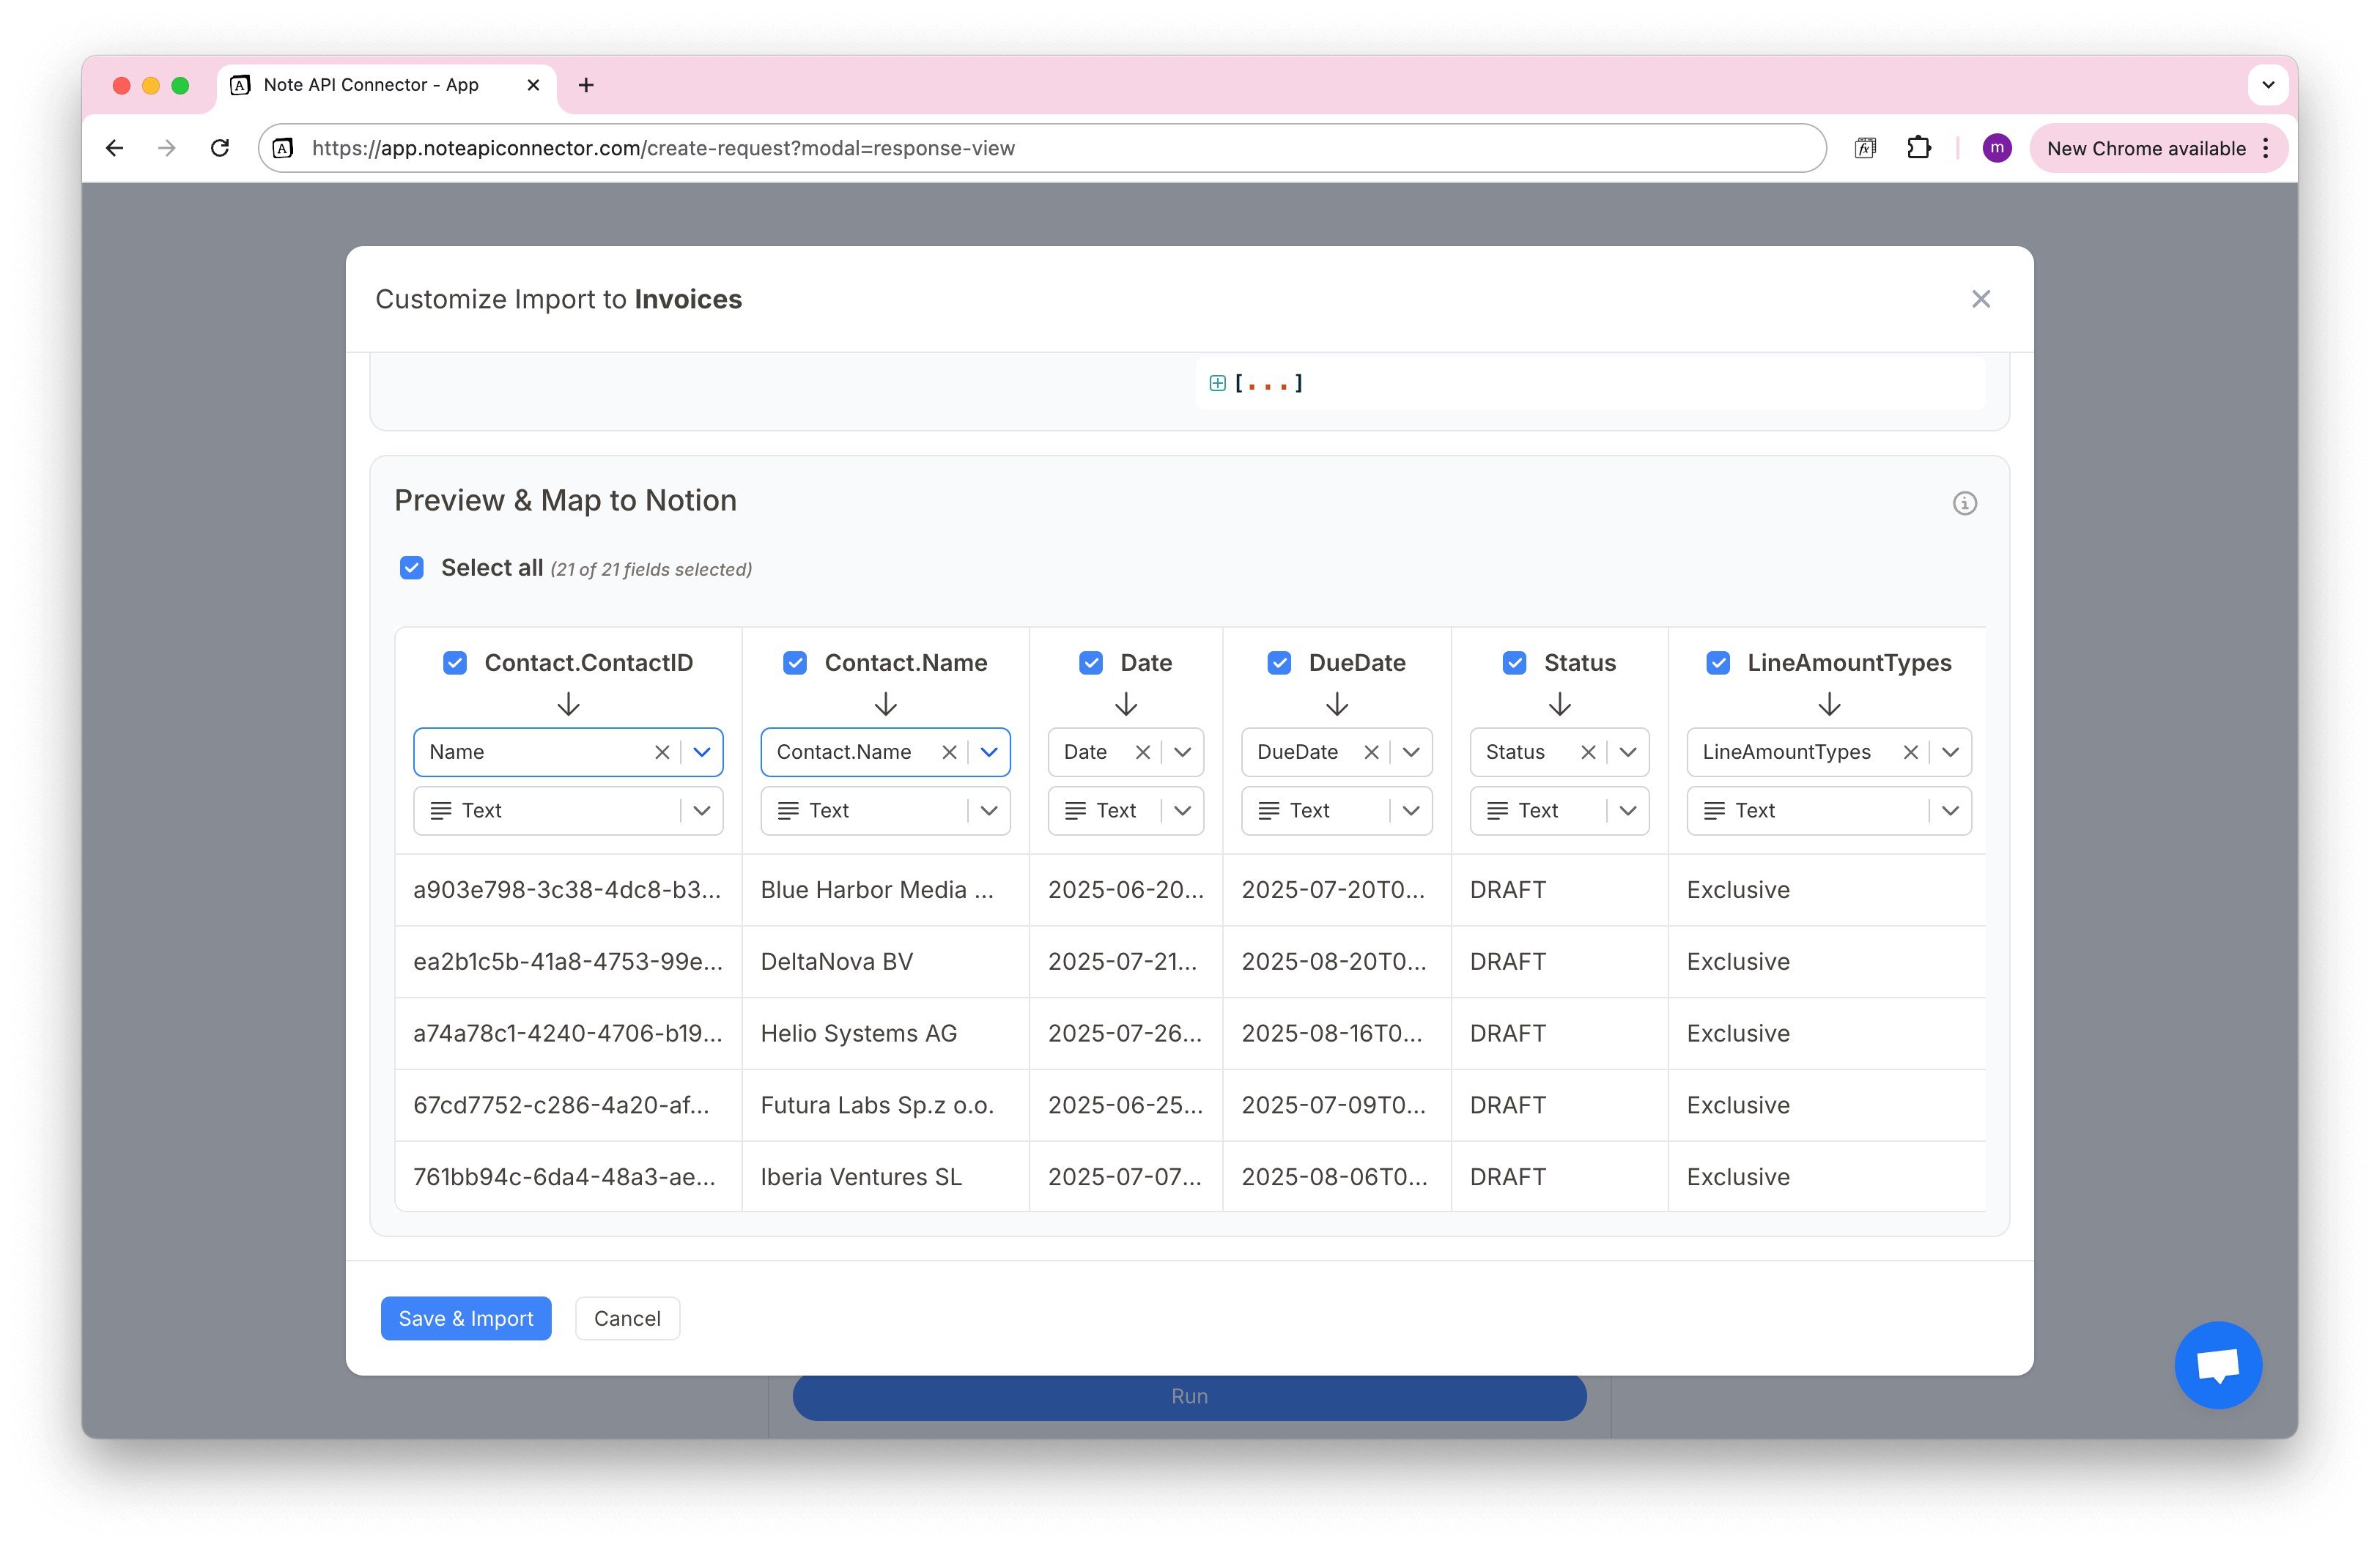The width and height of the screenshot is (2380, 1547).
Task: Click the Save & Import button
Action: [x=466, y=1318]
